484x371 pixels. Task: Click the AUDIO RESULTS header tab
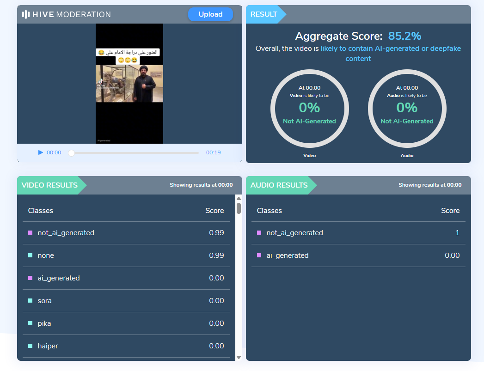point(279,185)
